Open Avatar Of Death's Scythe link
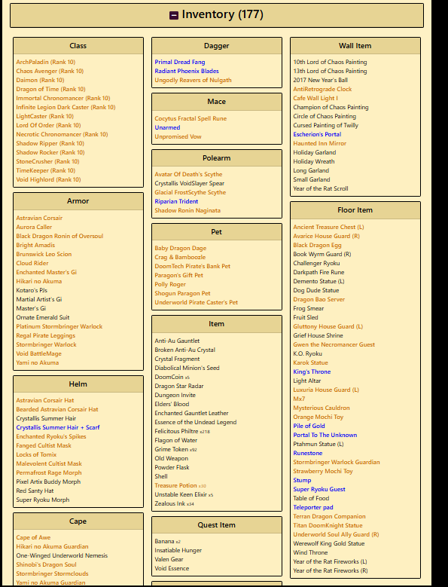This screenshot has height=587, width=448. (188, 175)
